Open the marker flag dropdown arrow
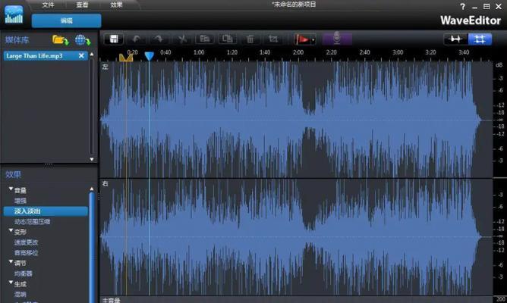This screenshot has height=303, width=507. click(313, 40)
